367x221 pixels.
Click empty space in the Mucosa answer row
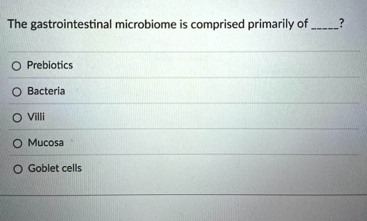tap(211, 142)
